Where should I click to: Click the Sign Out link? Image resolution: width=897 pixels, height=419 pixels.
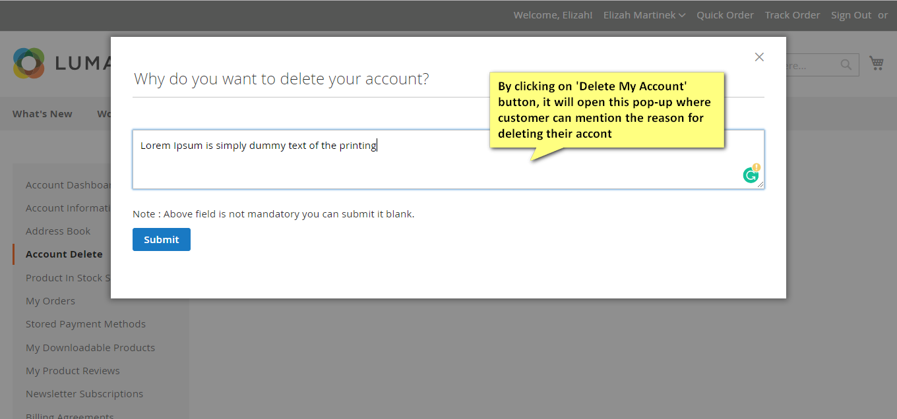point(851,15)
